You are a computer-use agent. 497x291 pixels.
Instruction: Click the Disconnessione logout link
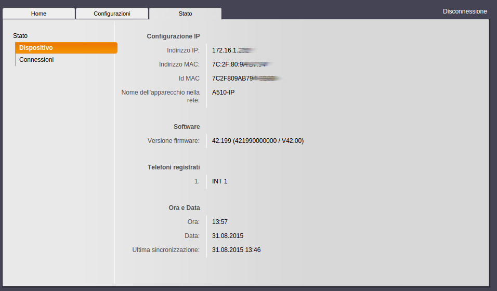[x=465, y=11]
